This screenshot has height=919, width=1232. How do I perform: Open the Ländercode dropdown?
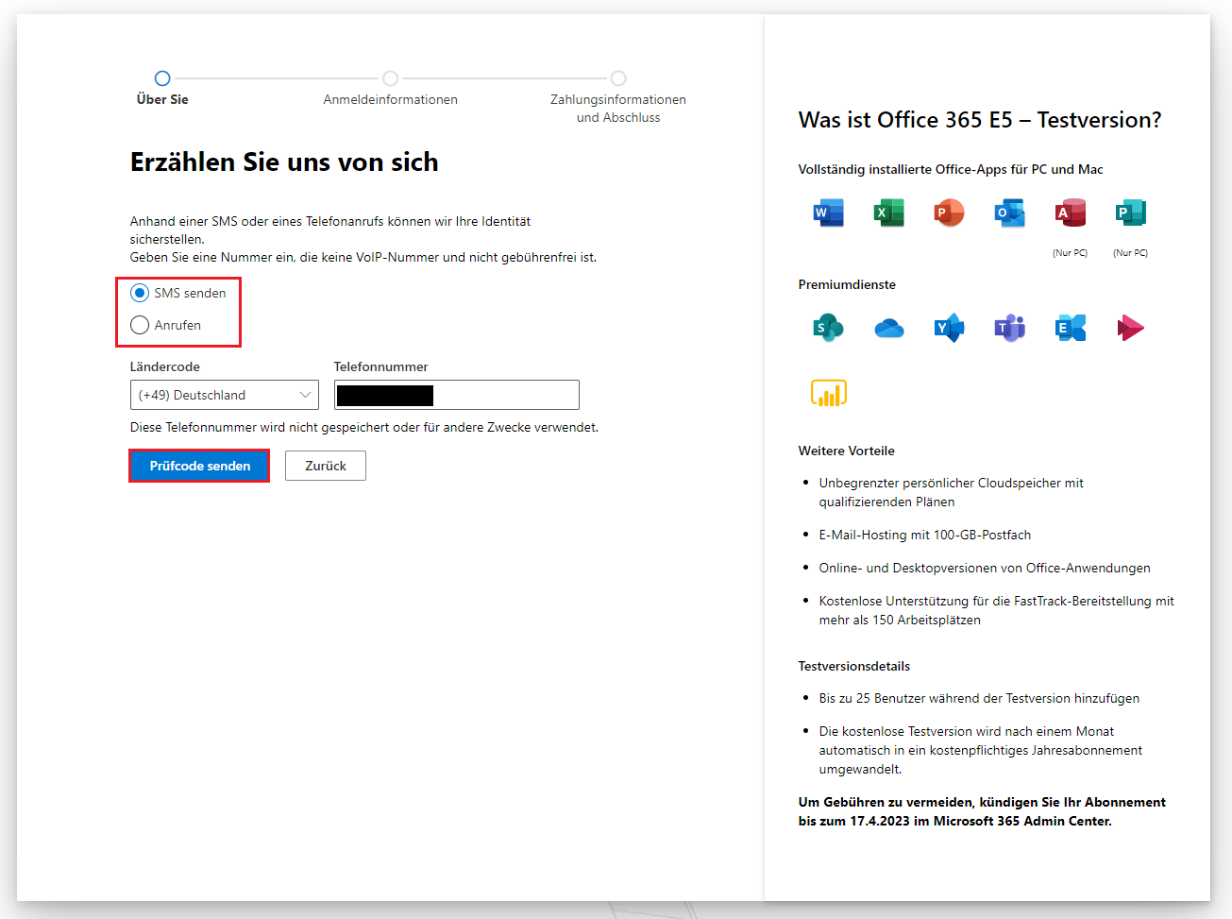point(224,395)
